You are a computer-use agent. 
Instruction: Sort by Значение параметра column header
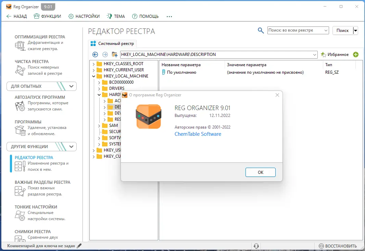pyautogui.click(x=247, y=65)
